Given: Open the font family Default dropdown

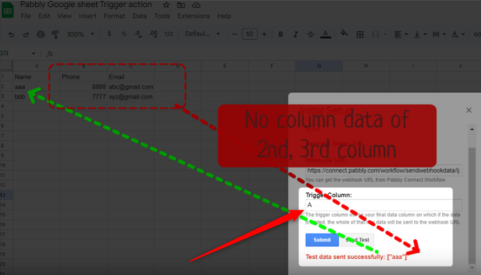Looking at the screenshot, I should click(x=203, y=34).
